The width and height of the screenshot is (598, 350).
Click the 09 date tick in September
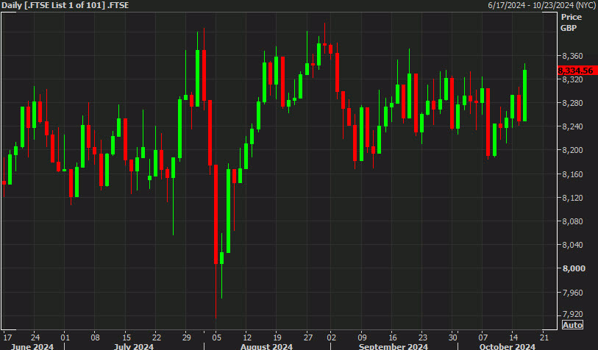click(x=362, y=337)
